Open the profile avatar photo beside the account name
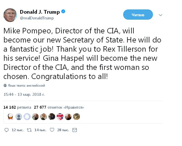The width and height of the screenshot is (182, 146). click(x=10, y=15)
